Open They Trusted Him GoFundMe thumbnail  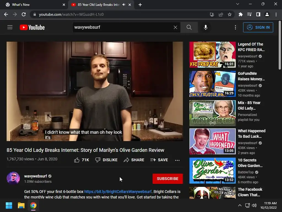pyautogui.click(x=212, y=84)
